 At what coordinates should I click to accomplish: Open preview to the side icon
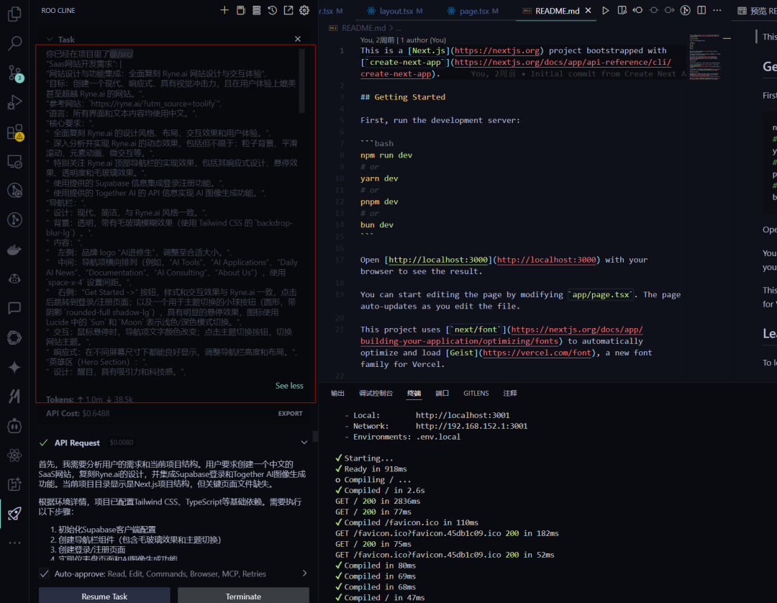pyautogui.click(x=622, y=10)
